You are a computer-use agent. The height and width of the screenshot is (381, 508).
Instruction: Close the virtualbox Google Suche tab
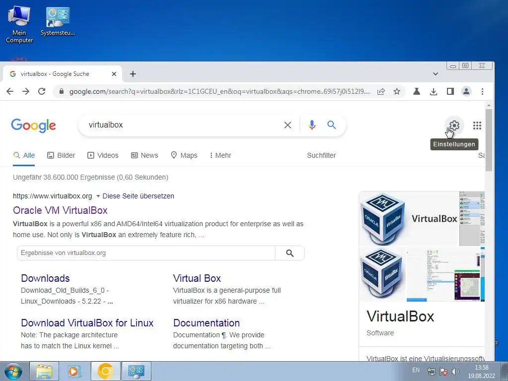coord(114,74)
